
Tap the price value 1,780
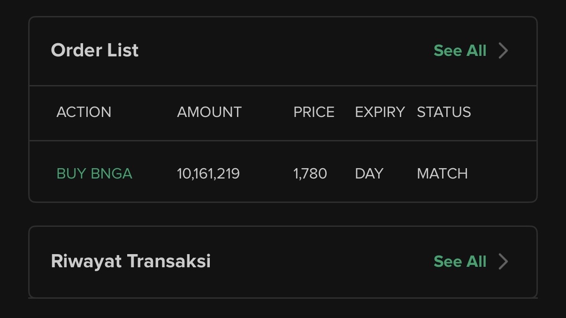click(x=310, y=174)
